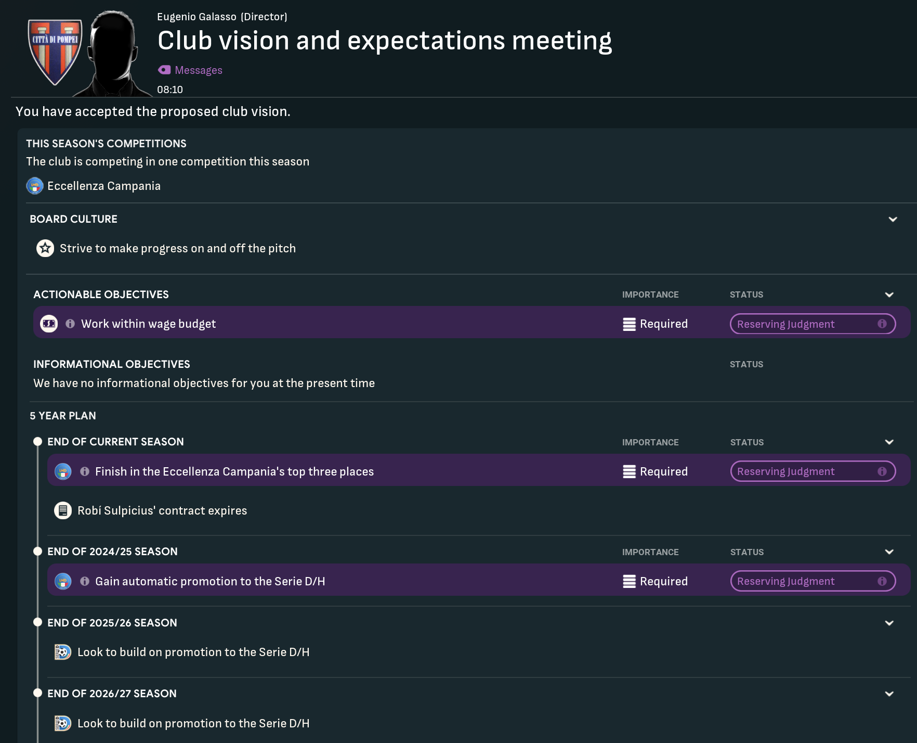Click the star icon beside board culture

(45, 248)
